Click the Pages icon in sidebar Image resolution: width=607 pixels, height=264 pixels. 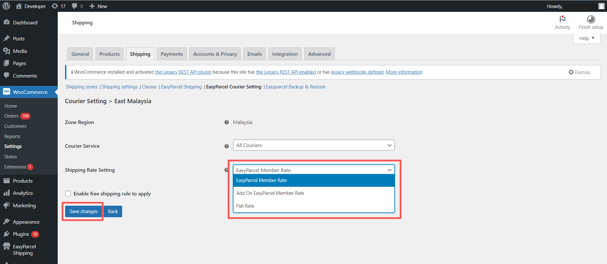tap(6, 63)
